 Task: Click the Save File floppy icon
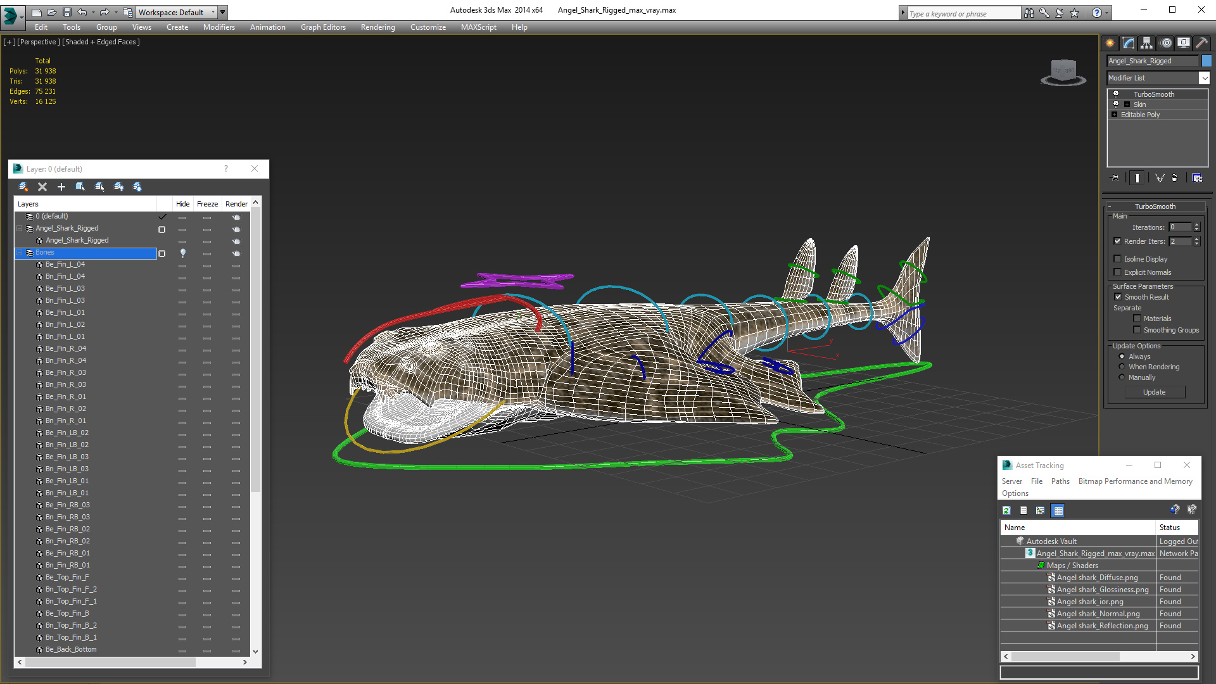pos(66,12)
